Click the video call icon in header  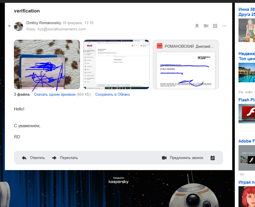tap(206, 26)
